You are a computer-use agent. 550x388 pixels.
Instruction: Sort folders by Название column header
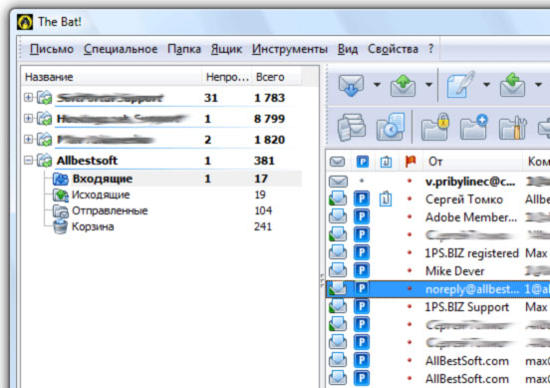tap(112, 77)
